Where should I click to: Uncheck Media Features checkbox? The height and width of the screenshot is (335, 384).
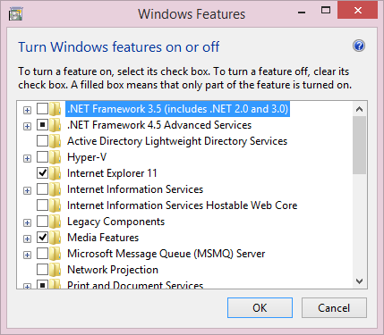42,238
